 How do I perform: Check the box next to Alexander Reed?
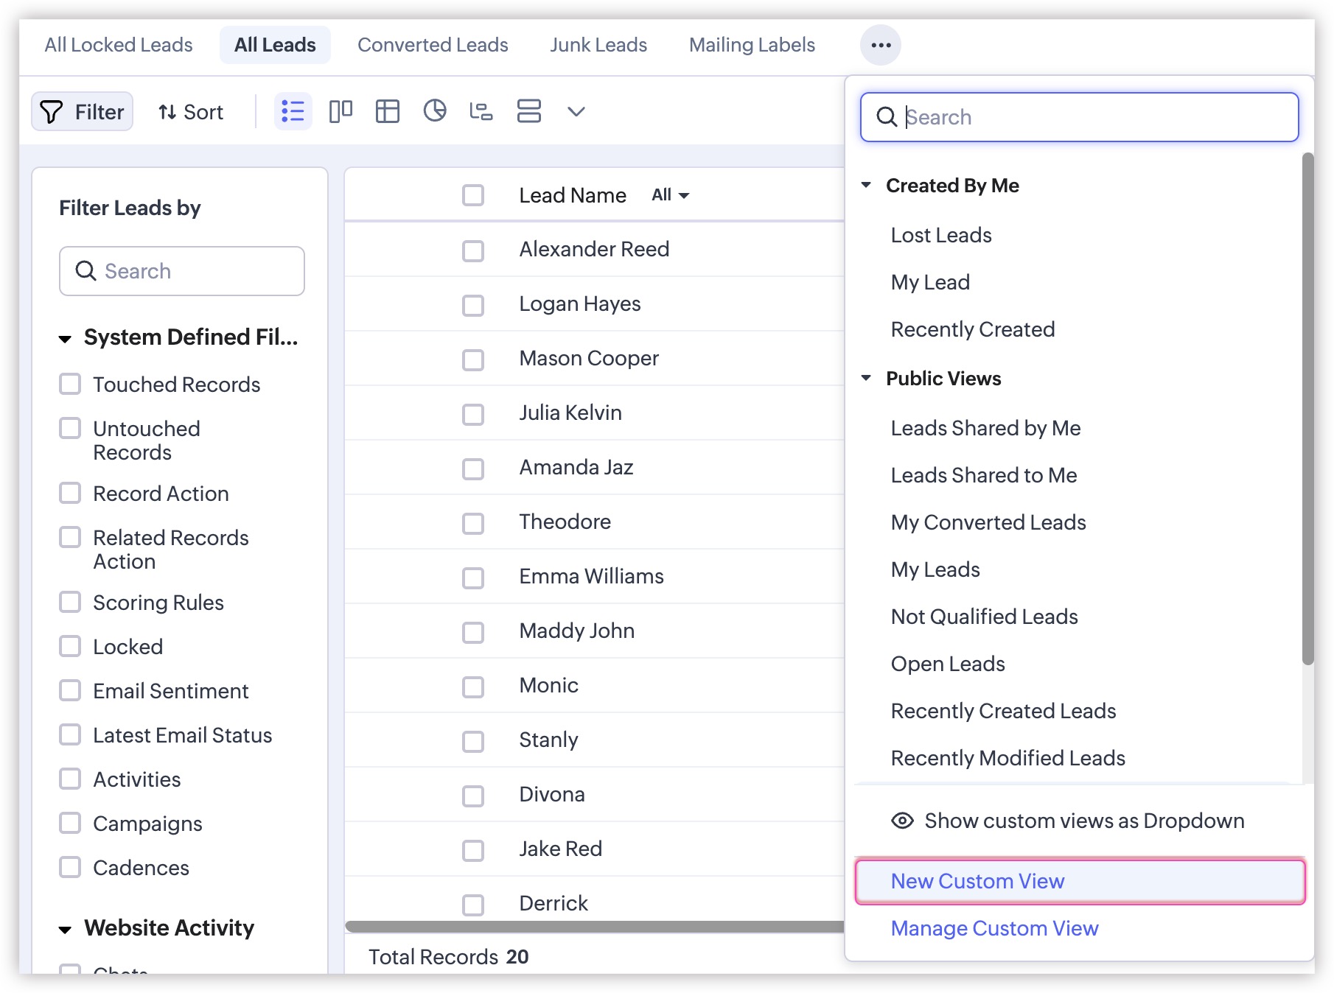tap(472, 250)
